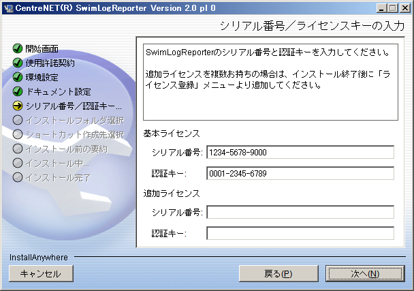Click the instruction text box about SwimLogReporter
This screenshot has width=414, height=291.
[x=270, y=82]
